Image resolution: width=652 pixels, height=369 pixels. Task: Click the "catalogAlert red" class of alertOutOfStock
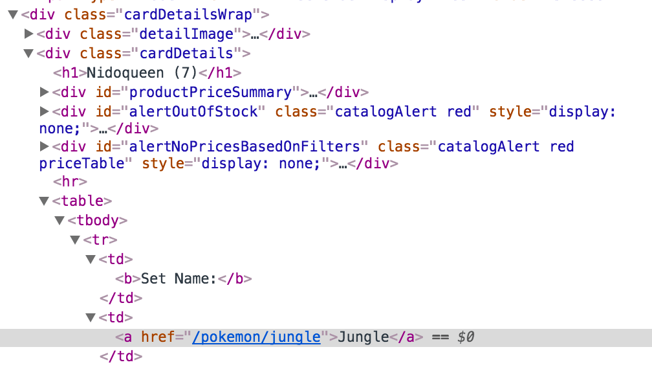pyautogui.click(x=402, y=111)
